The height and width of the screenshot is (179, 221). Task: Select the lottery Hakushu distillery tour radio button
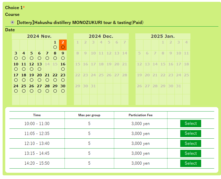click(x=12, y=22)
